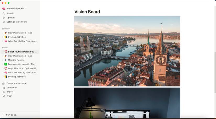
Task: Click the golfer icon for Morning Routine
Action: click(x=6, y=60)
